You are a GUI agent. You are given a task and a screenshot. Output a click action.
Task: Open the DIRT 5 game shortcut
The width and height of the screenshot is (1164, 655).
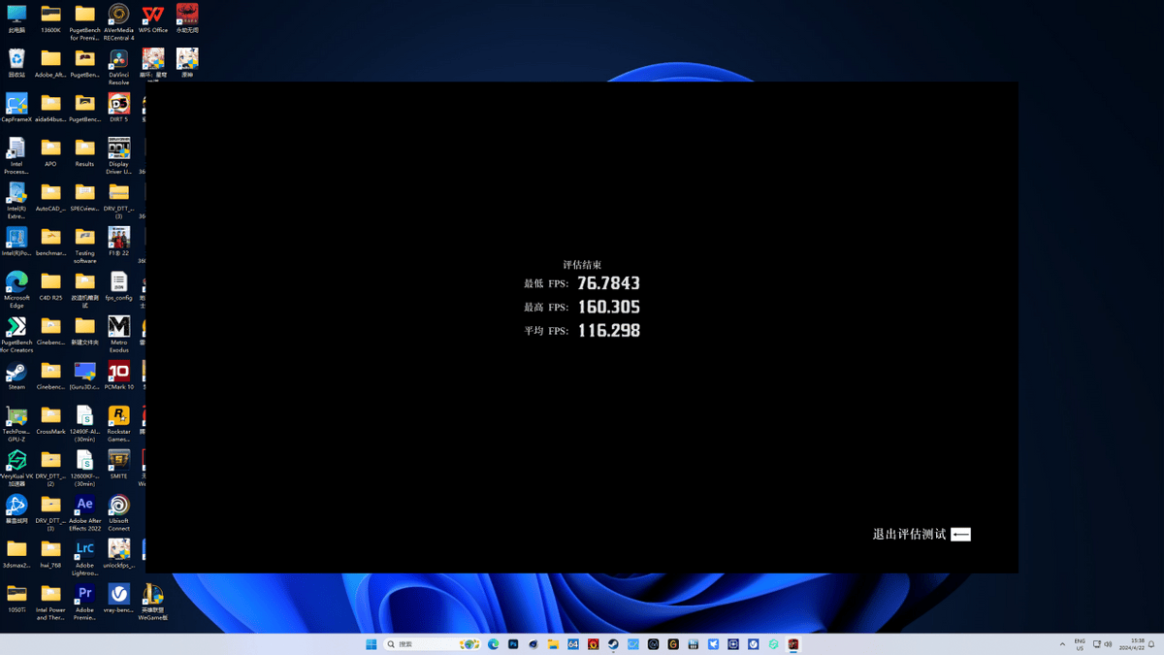[118, 109]
